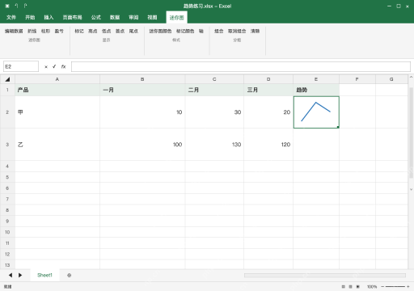Toggle the 标记 show option
The image size is (414, 291).
tap(79, 32)
